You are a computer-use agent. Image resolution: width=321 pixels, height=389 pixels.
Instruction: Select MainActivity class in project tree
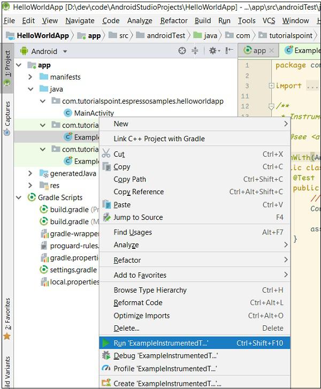click(x=94, y=113)
